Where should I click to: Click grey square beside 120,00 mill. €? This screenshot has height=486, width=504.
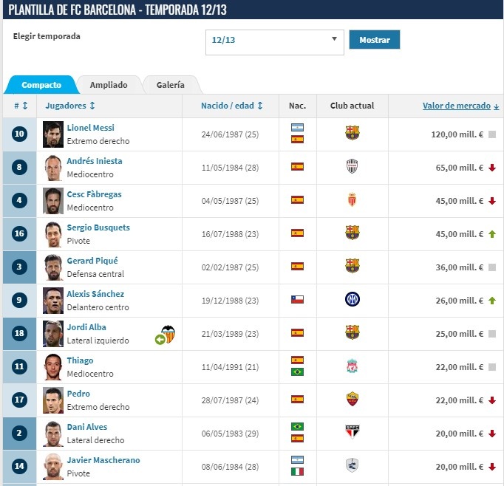492,134
